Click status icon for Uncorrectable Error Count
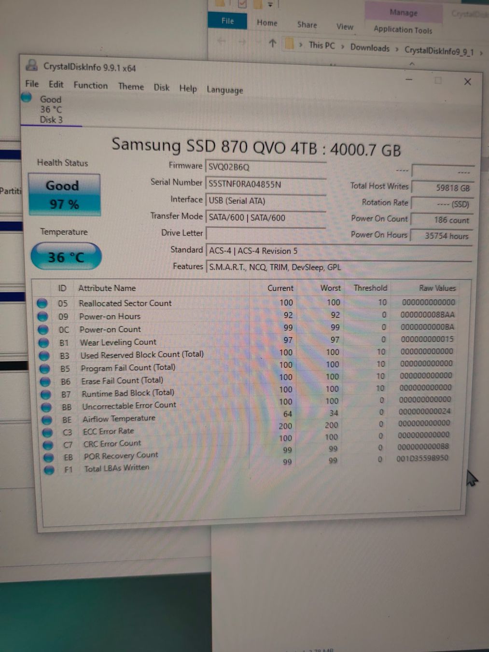Viewport: 489px width, 652px height. [x=46, y=407]
